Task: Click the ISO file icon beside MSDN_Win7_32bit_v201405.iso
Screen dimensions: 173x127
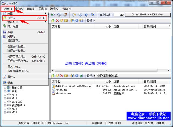Action: tap(54, 86)
